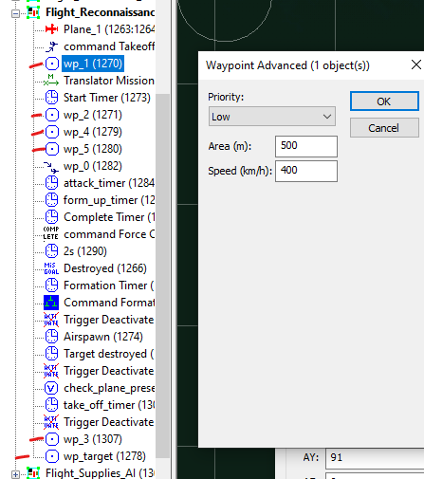Image resolution: width=424 pixels, height=479 pixels.
Task: Select wp_3 (1307) tree item
Action: 93,439
